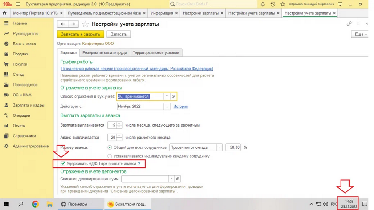Viewport: 374px width, 210px height.
Task: Open the 1C main hamburger menu
Action: tap(18, 4)
